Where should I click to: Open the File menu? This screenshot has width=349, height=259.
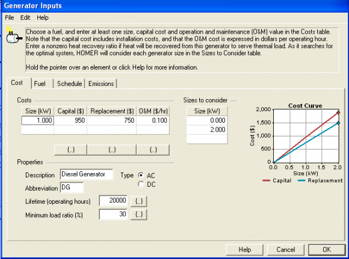point(10,17)
